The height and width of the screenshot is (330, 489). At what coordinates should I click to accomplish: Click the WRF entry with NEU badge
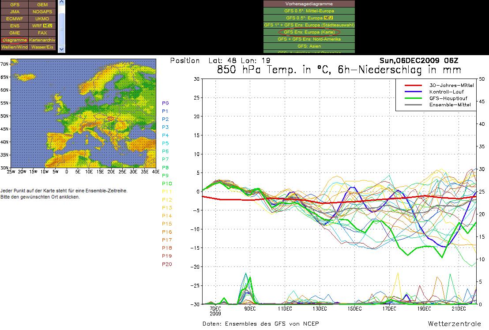coord(42,26)
